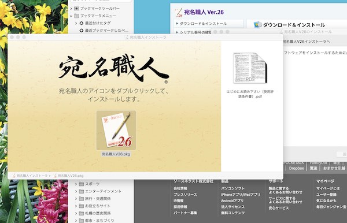Image resolution: width=347 pixels, height=223 pixels.
Task: Select the 札幌の歴史関係 bookmark folder row
Action: tap(101, 213)
